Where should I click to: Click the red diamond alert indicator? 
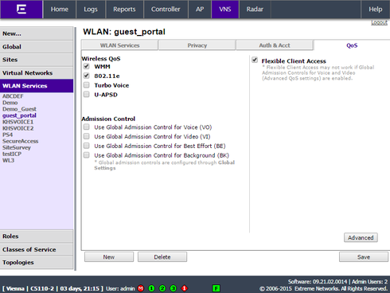184,288
